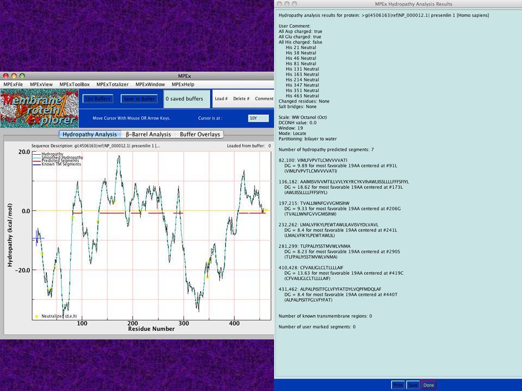Screen dimensions: 522x391
Task: Click the 'Cursor is at :' label
Action: click(210, 118)
